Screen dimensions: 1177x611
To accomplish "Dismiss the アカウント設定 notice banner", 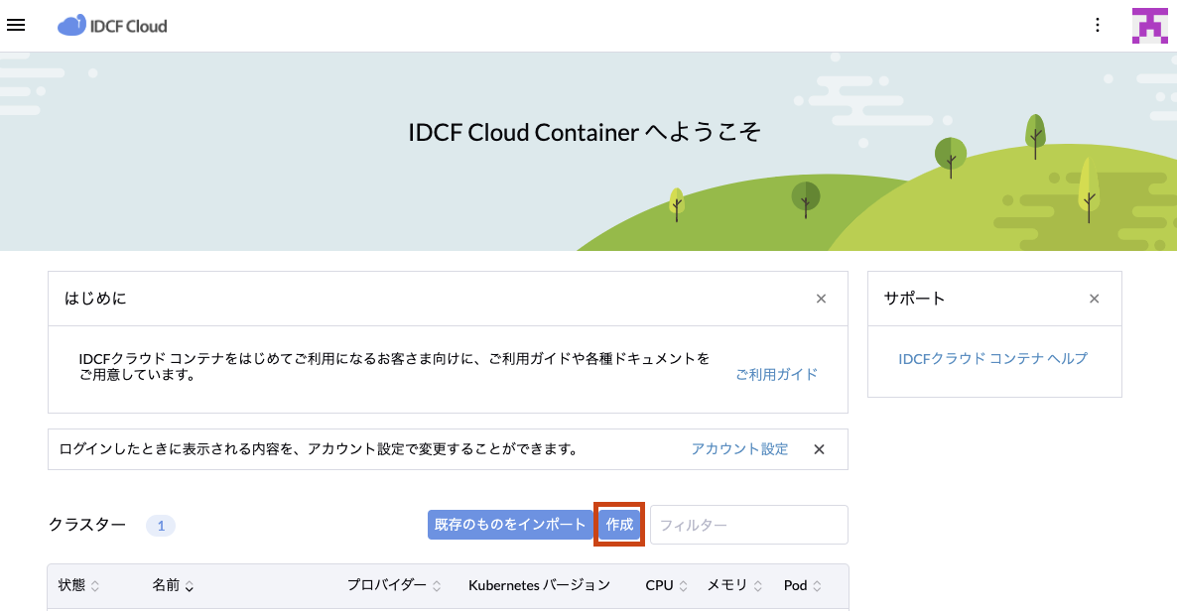I will click(x=819, y=449).
